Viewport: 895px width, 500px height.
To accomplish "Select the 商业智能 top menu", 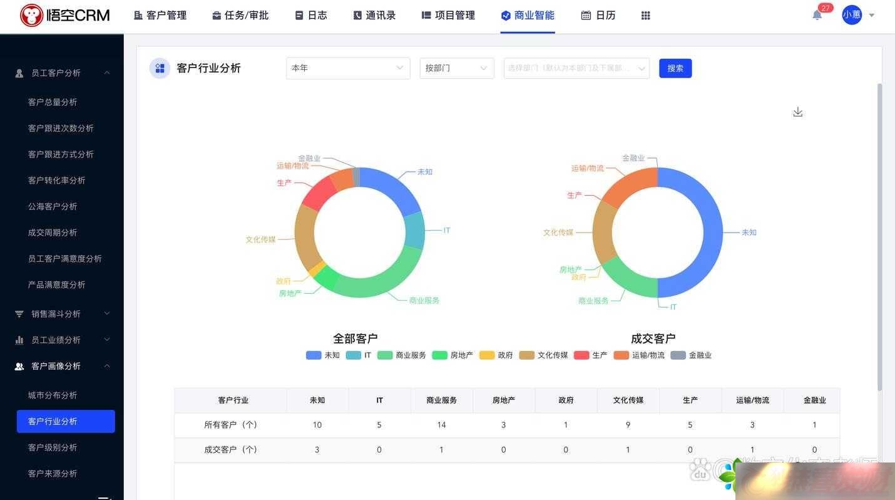I will coord(528,16).
